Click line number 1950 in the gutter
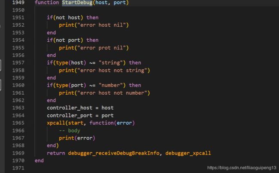 (18, 10)
